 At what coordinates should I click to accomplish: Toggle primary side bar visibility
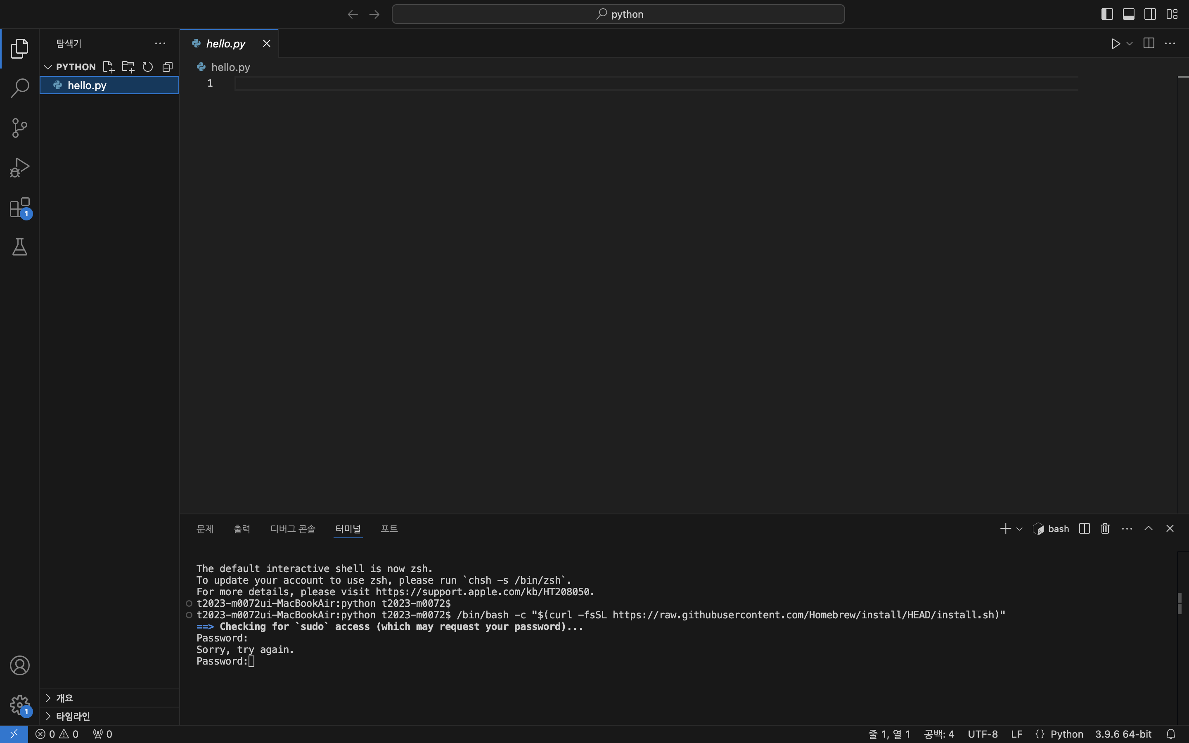(x=1107, y=14)
